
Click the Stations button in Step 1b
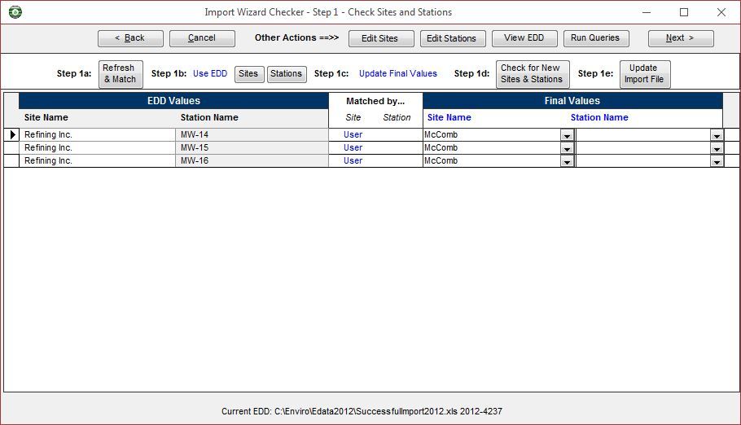(287, 74)
